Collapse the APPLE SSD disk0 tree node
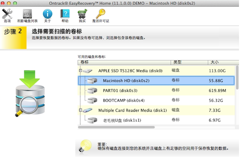This screenshot has width=241, height=159. (x=80, y=71)
